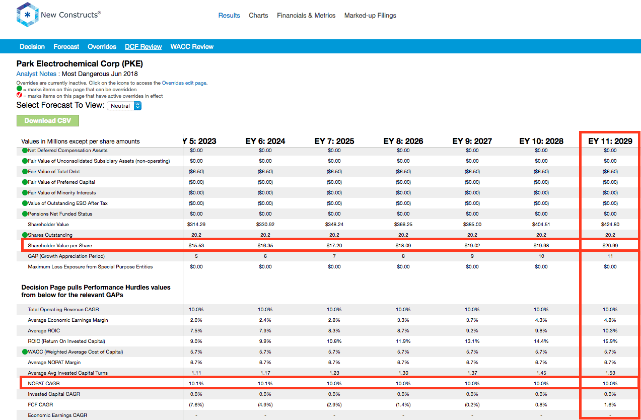Go to the Results tab
Viewport: 641px width, 420px height.
coord(229,16)
